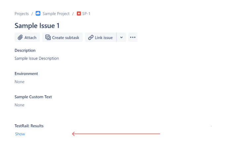Click the Description field heading
This screenshot has width=231, height=147.
tap(25, 50)
